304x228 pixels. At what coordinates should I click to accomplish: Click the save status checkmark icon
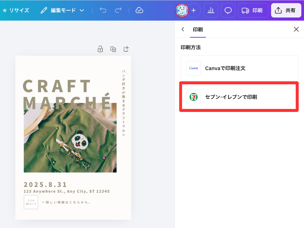tap(139, 10)
